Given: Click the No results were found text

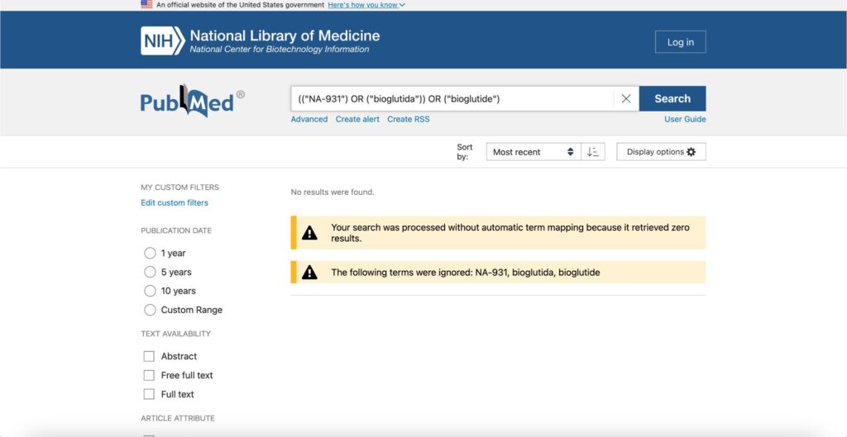Looking at the screenshot, I should click(333, 192).
